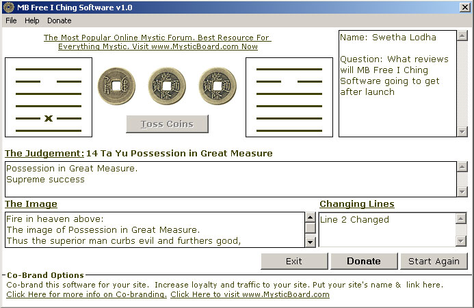The image size is (474, 308).
Task: Click up arrow of the Name/Question scrollbar
Action: [462, 36]
